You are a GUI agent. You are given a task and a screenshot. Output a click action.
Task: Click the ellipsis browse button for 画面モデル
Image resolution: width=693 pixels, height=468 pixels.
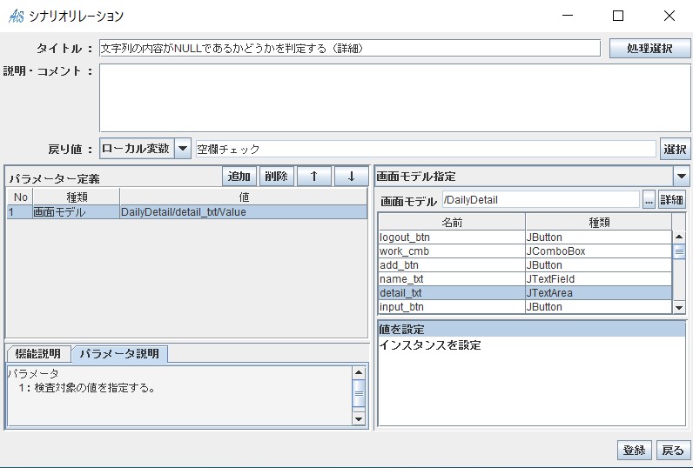click(x=649, y=199)
